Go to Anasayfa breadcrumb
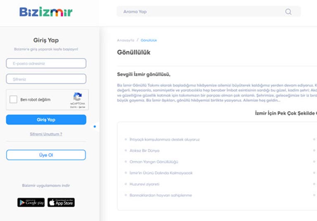This screenshot has width=317, height=221. (x=125, y=40)
